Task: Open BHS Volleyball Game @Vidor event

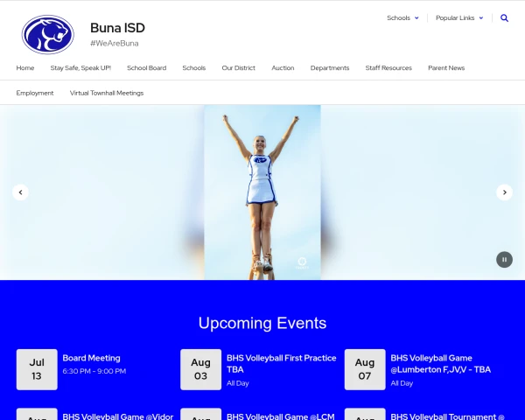Action: point(118,416)
